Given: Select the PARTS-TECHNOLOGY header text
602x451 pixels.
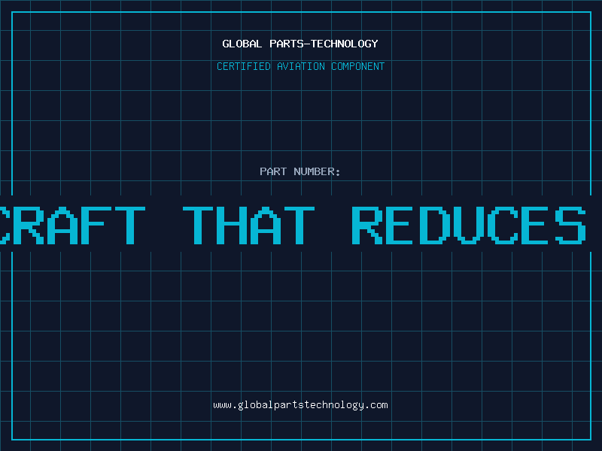Looking at the screenshot, I should [324, 44].
